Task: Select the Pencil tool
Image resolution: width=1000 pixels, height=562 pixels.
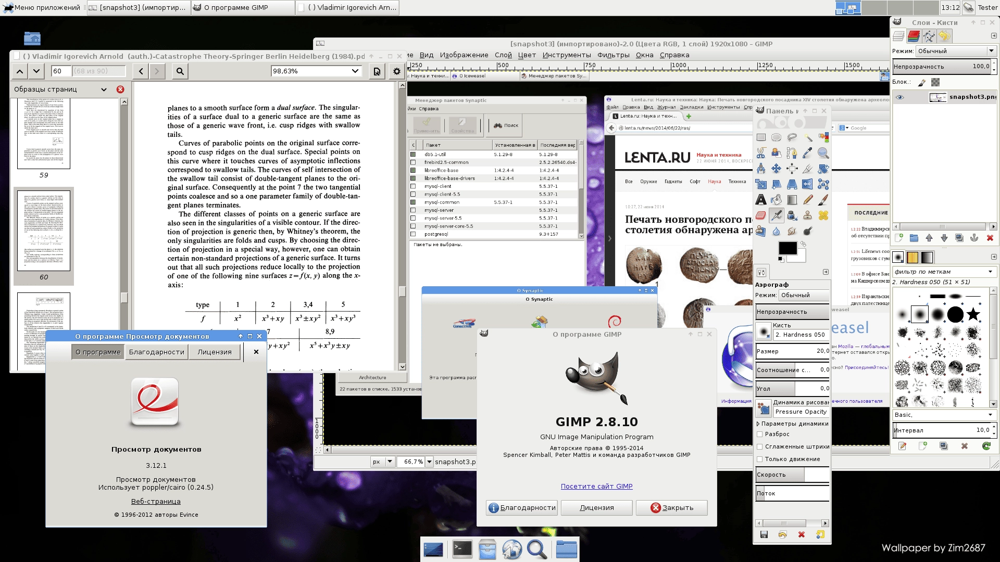Action: (x=808, y=200)
